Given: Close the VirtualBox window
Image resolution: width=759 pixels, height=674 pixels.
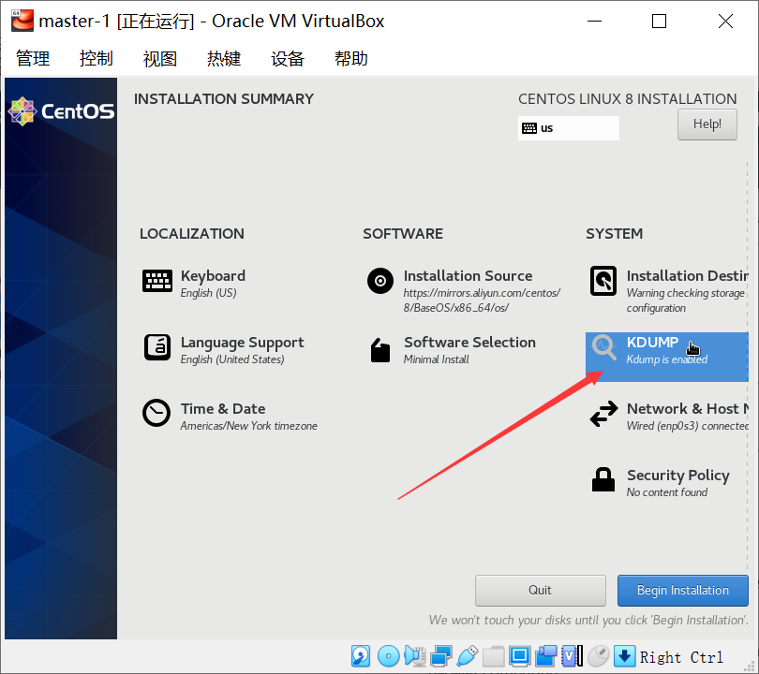Looking at the screenshot, I should coord(725,22).
